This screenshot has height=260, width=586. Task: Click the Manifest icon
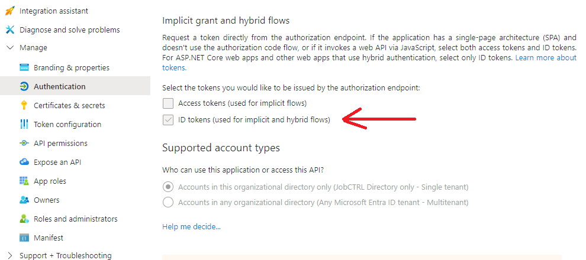(x=24, y=238)
